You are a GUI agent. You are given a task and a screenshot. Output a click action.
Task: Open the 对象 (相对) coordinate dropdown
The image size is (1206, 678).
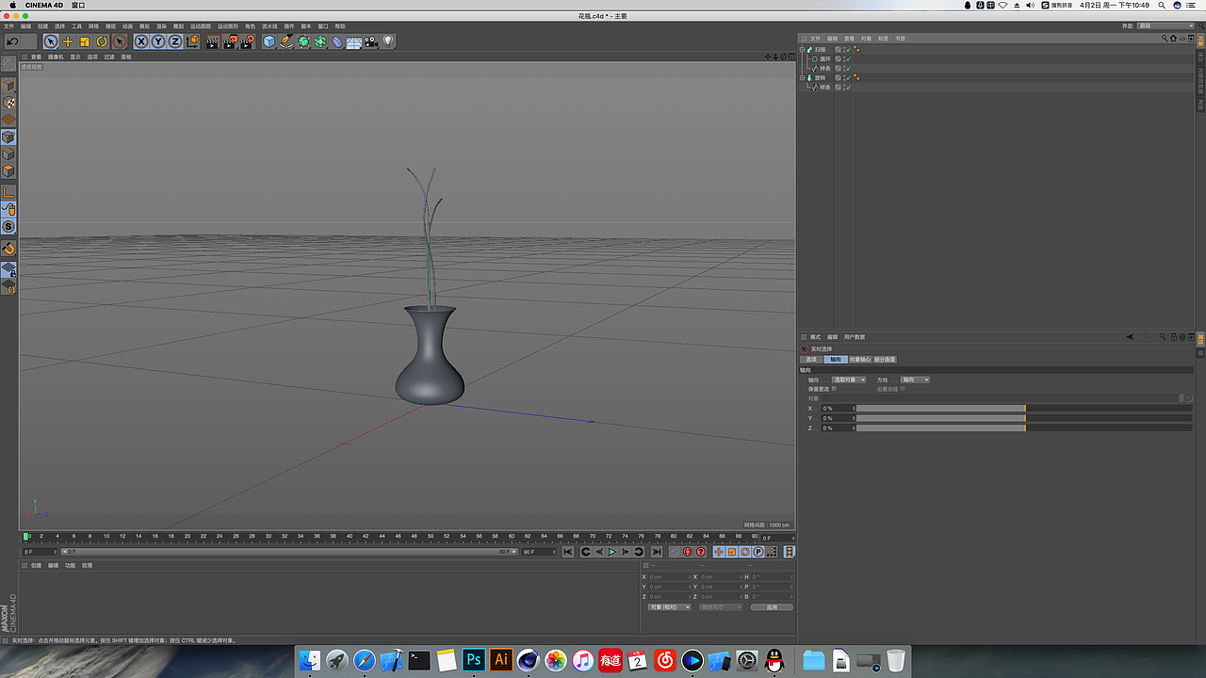[670, 607]
